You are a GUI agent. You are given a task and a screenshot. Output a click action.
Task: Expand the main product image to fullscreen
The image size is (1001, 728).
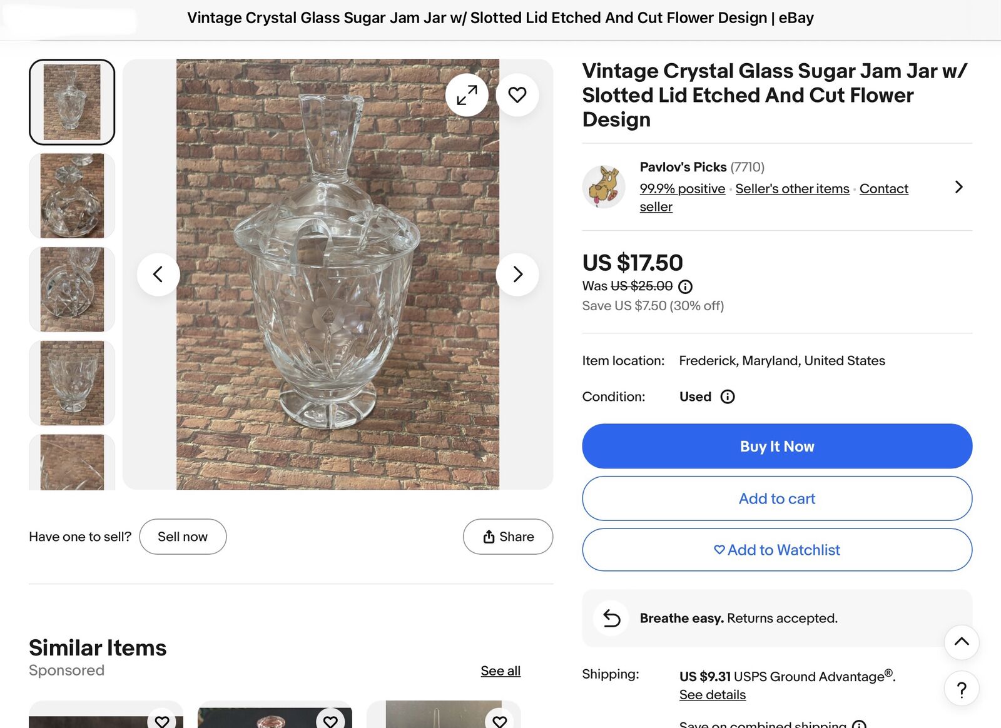click(467, 95)
